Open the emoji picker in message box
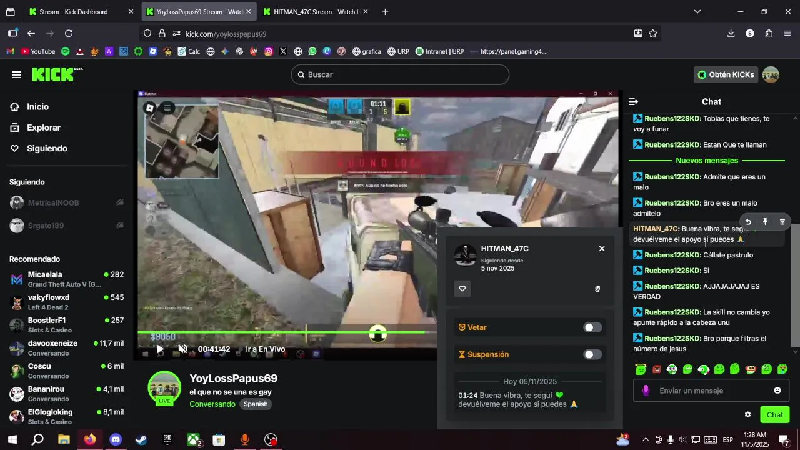 coord(777,391)
